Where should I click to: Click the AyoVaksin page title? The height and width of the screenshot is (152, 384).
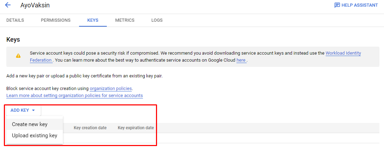(x=35, y=5)
